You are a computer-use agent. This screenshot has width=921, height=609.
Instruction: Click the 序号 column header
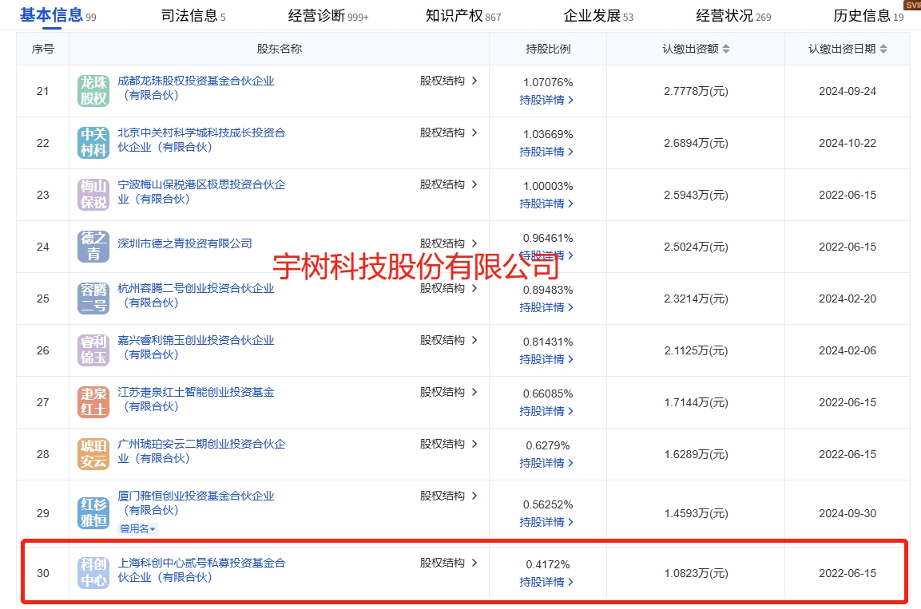tap(43, 49)
